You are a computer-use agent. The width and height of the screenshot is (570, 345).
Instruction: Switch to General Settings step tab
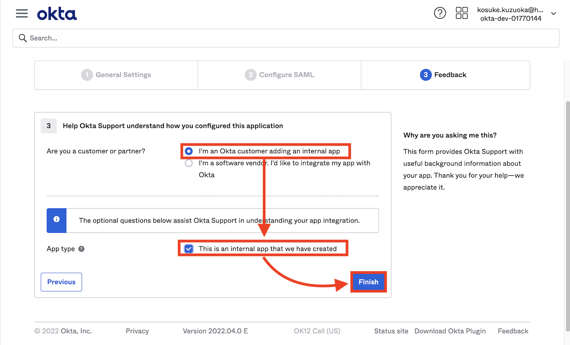(x=116, y=75)
